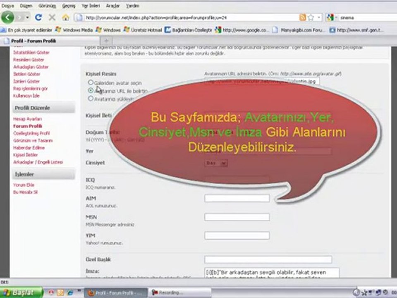
Task: Click 'Kullanıcıyı İzle' sidebar link
Action: [x=26, y=96]
